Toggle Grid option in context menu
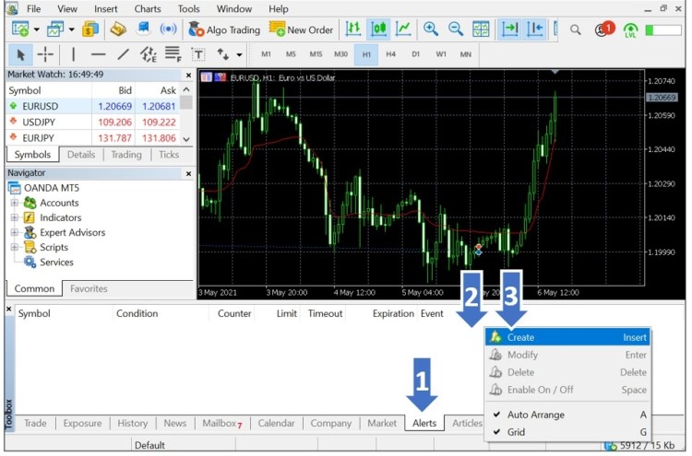Screen dimensions: 692x456 point(516,431)
